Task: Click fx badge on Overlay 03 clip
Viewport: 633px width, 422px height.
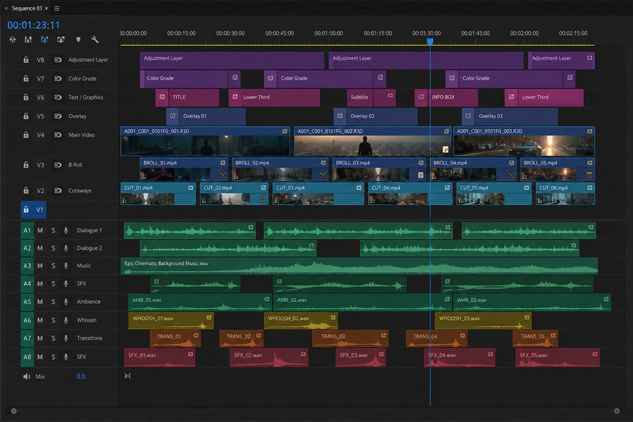Action: point(468,116)
